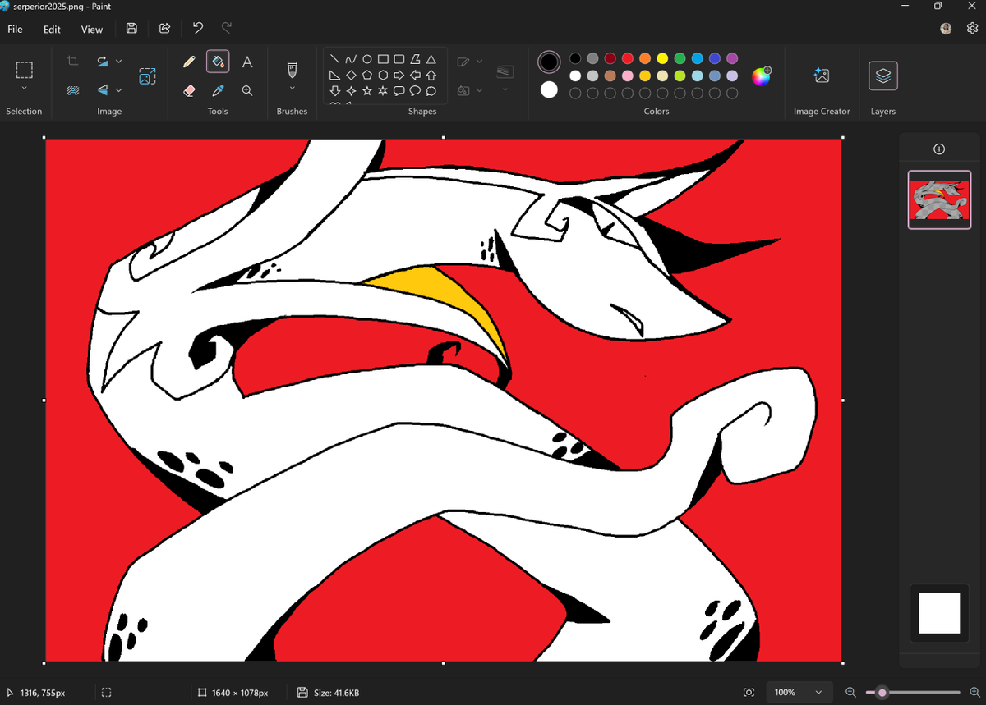Select Color 1 foreground circle
Screen dimensions: 986x705
[549, 62]
